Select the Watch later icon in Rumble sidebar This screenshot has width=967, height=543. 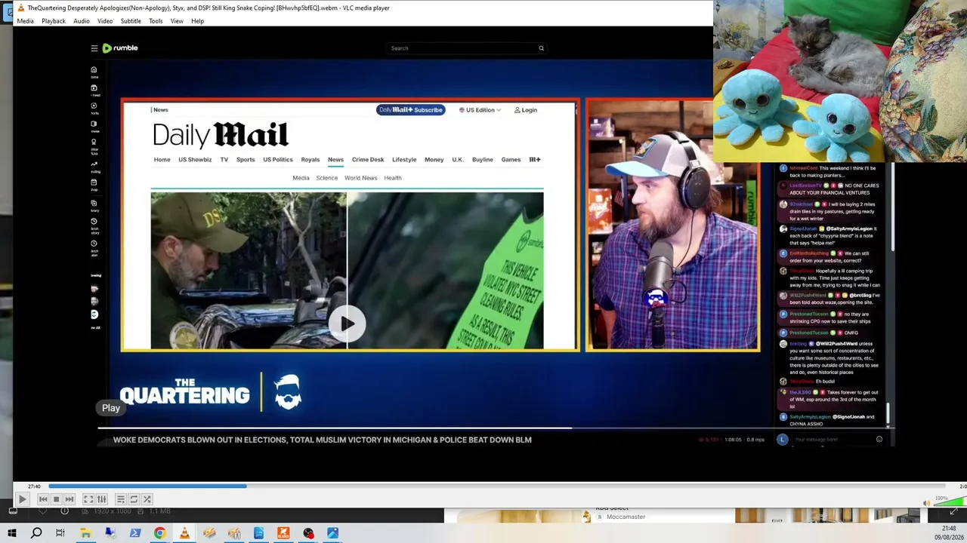(94, 244)
